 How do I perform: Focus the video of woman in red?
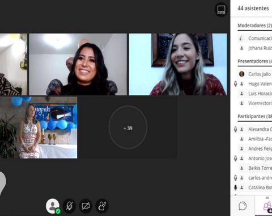click(x=178, y=64)
